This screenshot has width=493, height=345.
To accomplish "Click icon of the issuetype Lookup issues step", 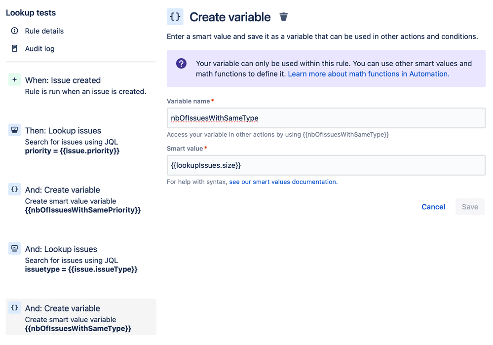I will click(14, 248).
